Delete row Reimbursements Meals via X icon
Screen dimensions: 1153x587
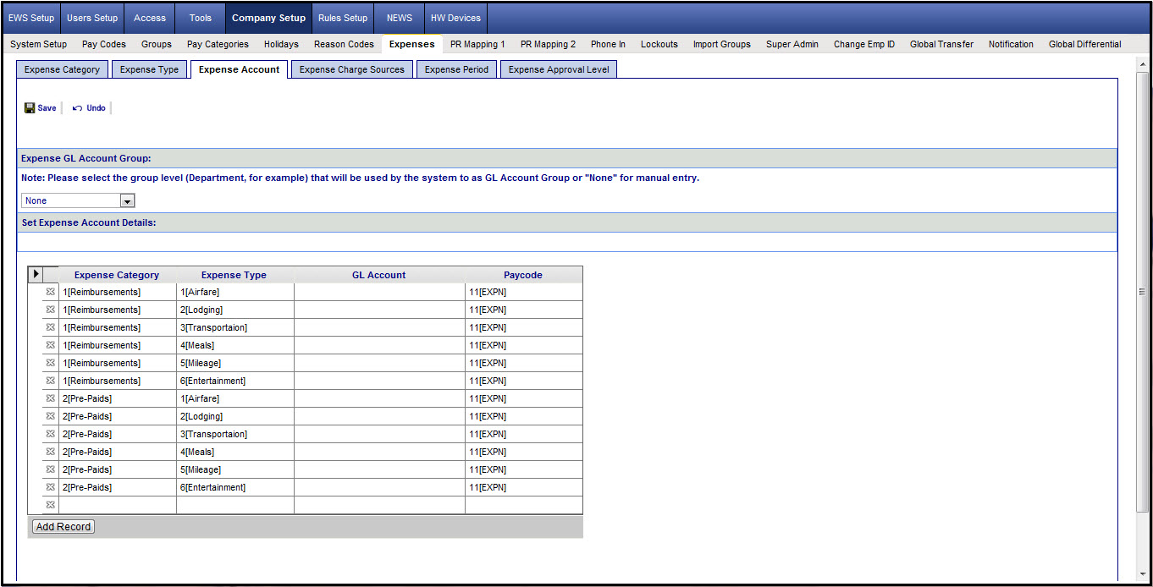click(50, 345)
